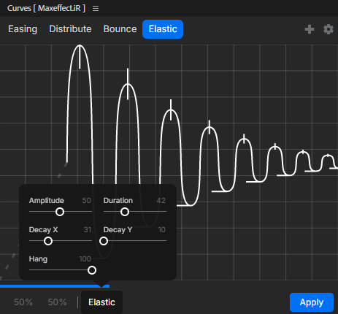Switch to the Easing tab
338x314 pixels.
(x=23, y=29)
